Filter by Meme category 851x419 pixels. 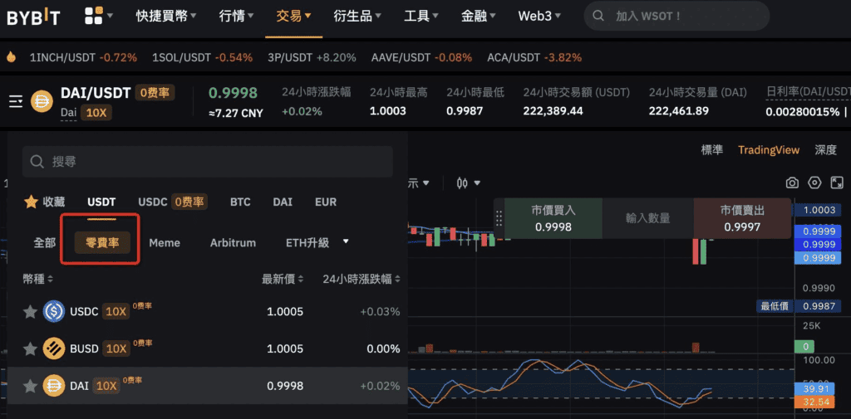coord(165,243)
